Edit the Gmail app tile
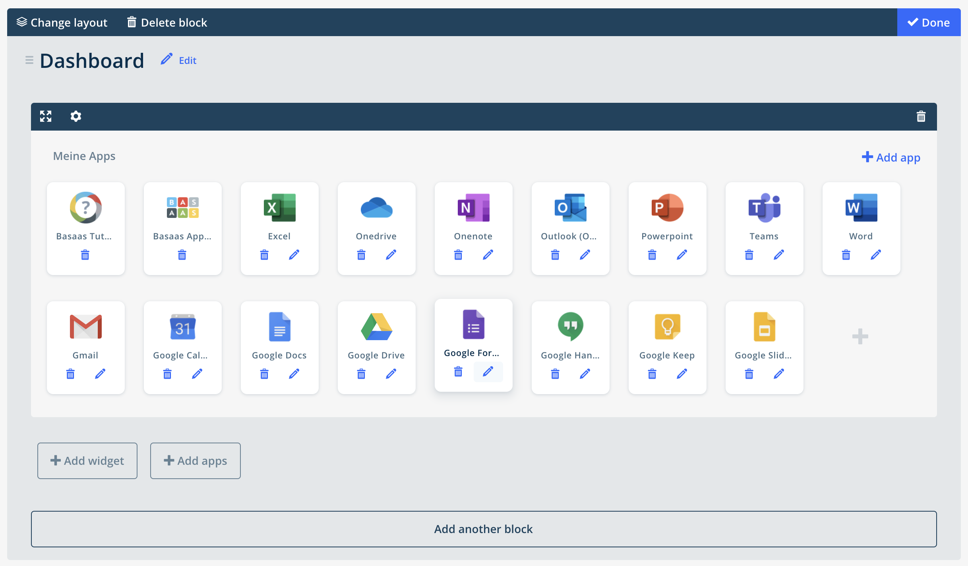This screenshot has height=566, width=968. pyautogui.click(x=100, y=373)
